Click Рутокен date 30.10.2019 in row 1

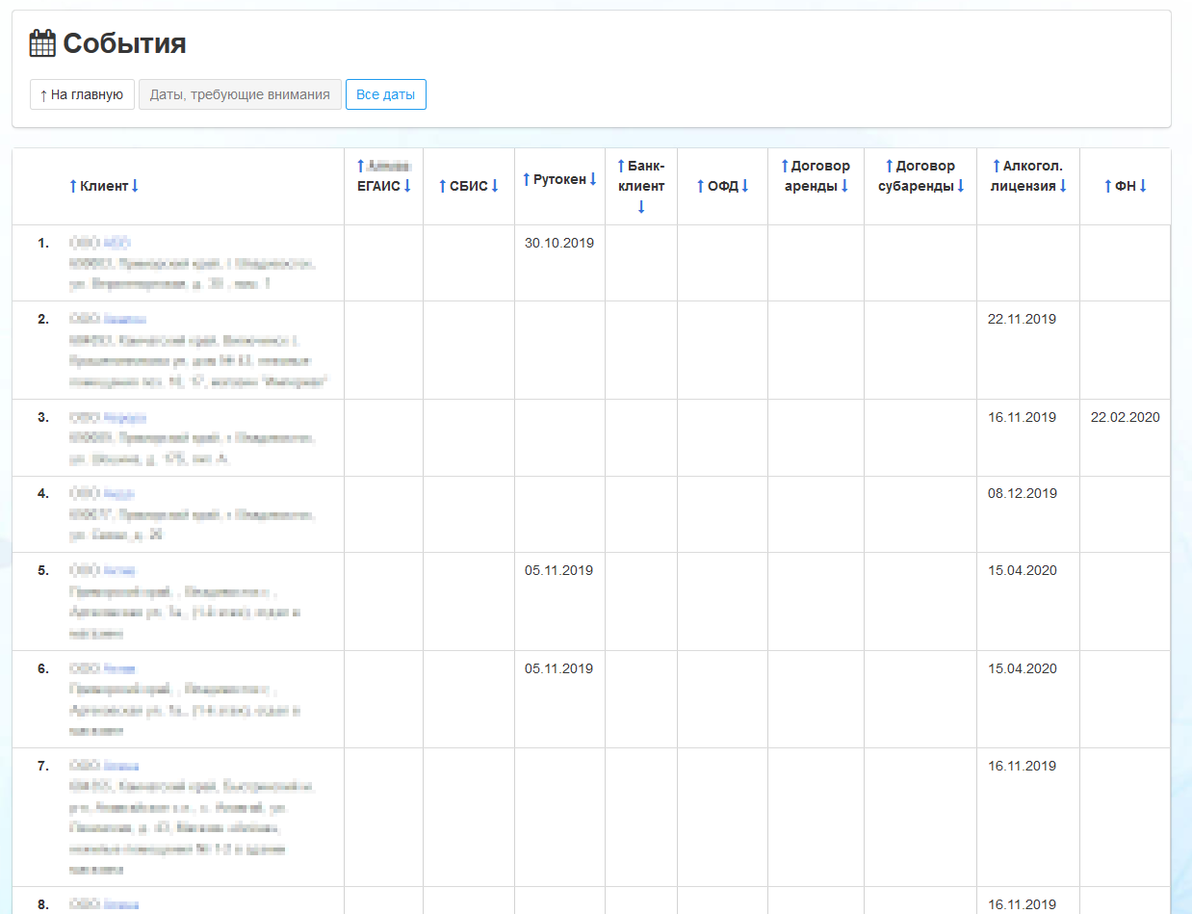(x=559, y=243)
